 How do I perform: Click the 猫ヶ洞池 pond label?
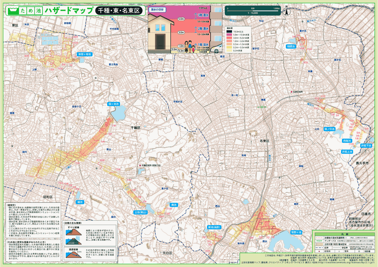(x=113, y=104)
